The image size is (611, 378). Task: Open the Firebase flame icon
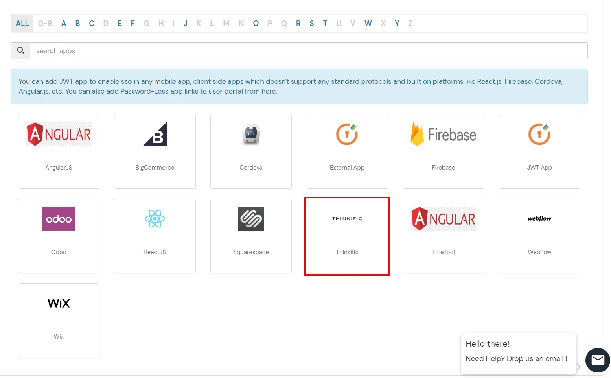[443, 134]
